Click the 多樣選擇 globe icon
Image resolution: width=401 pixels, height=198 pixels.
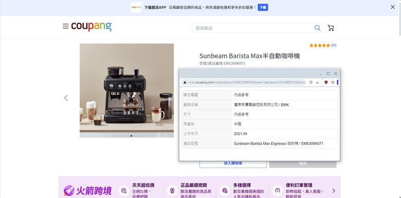coord(225,191)
